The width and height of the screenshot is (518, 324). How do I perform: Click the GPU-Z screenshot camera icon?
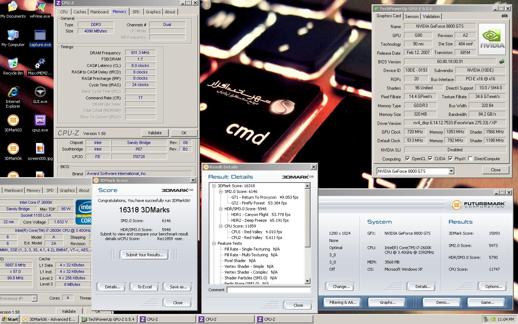[x=505, y=16]
